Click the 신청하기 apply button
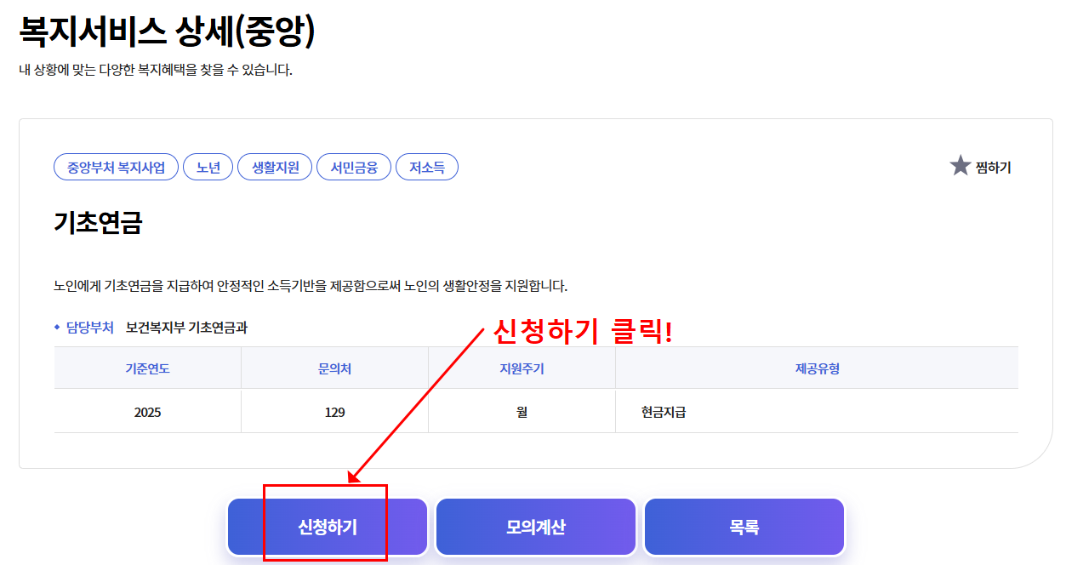This screenshot has height=565, width=1066. coord(326,526)
